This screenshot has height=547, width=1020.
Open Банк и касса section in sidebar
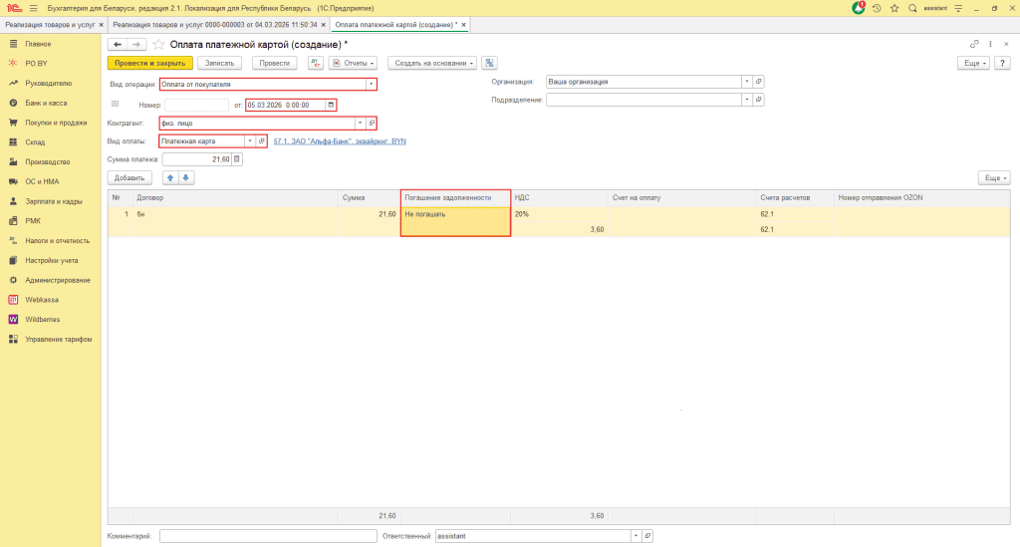(46, 103)
